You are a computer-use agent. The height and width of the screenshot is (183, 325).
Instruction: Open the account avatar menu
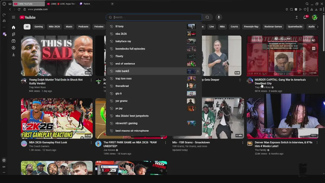pos(315,17)
